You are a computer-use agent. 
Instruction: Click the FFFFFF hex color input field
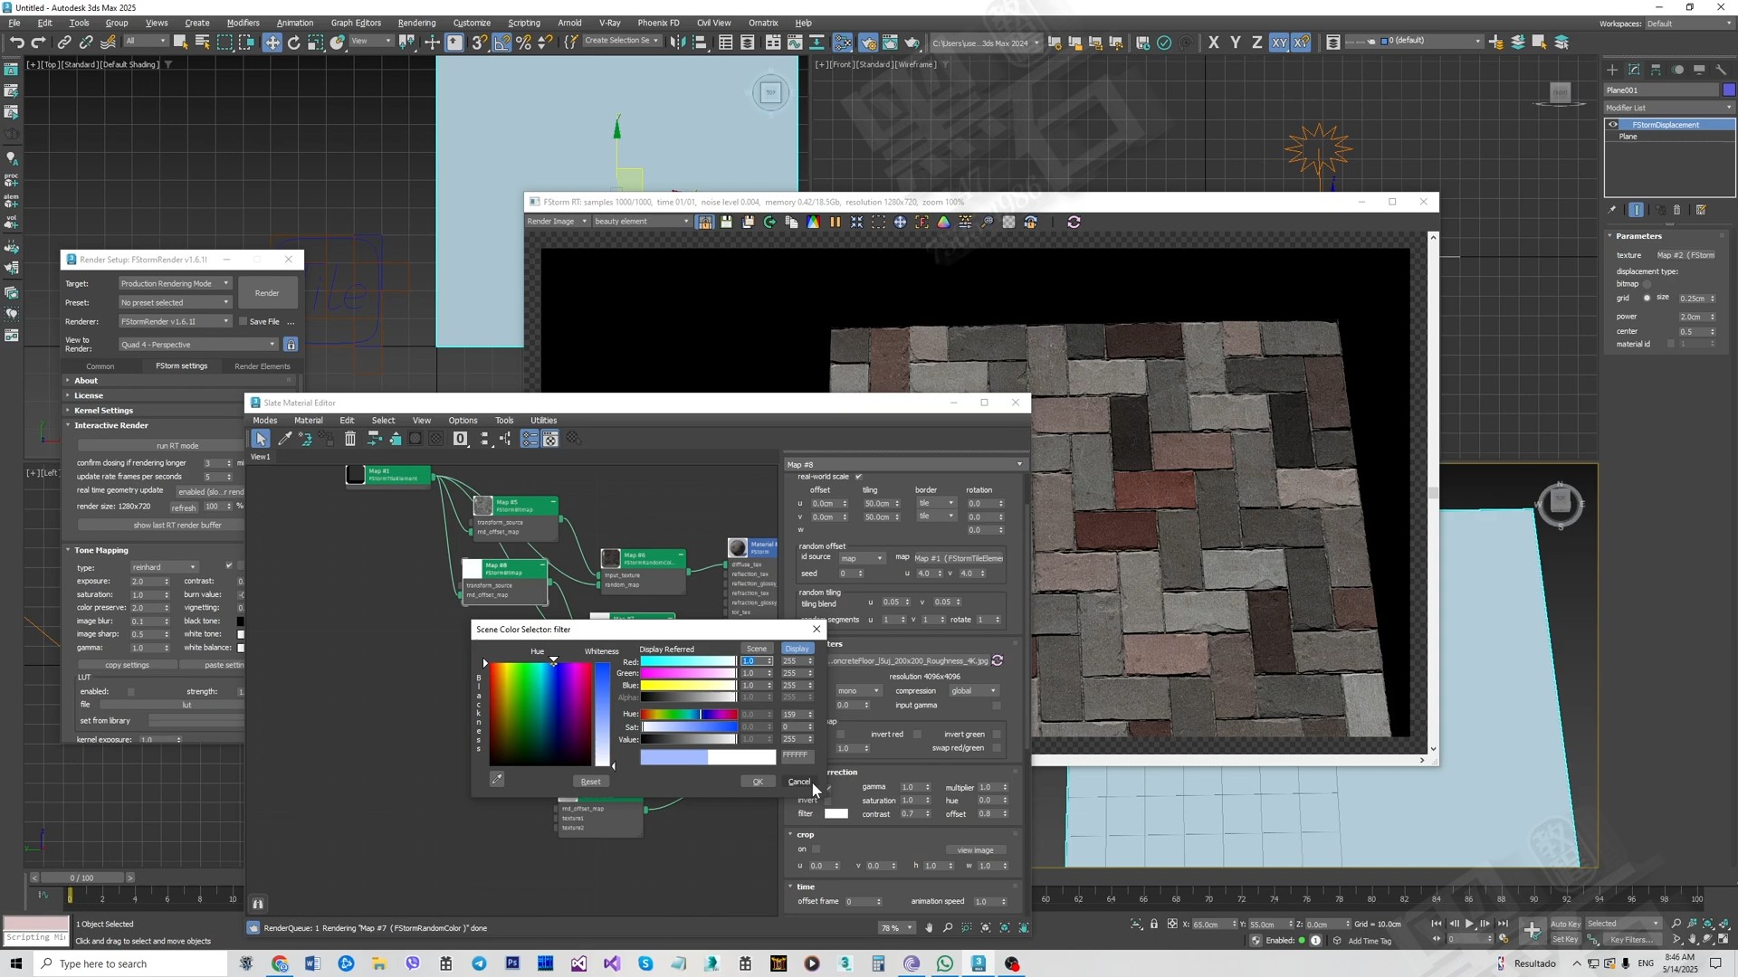click(x=796, y=755)
